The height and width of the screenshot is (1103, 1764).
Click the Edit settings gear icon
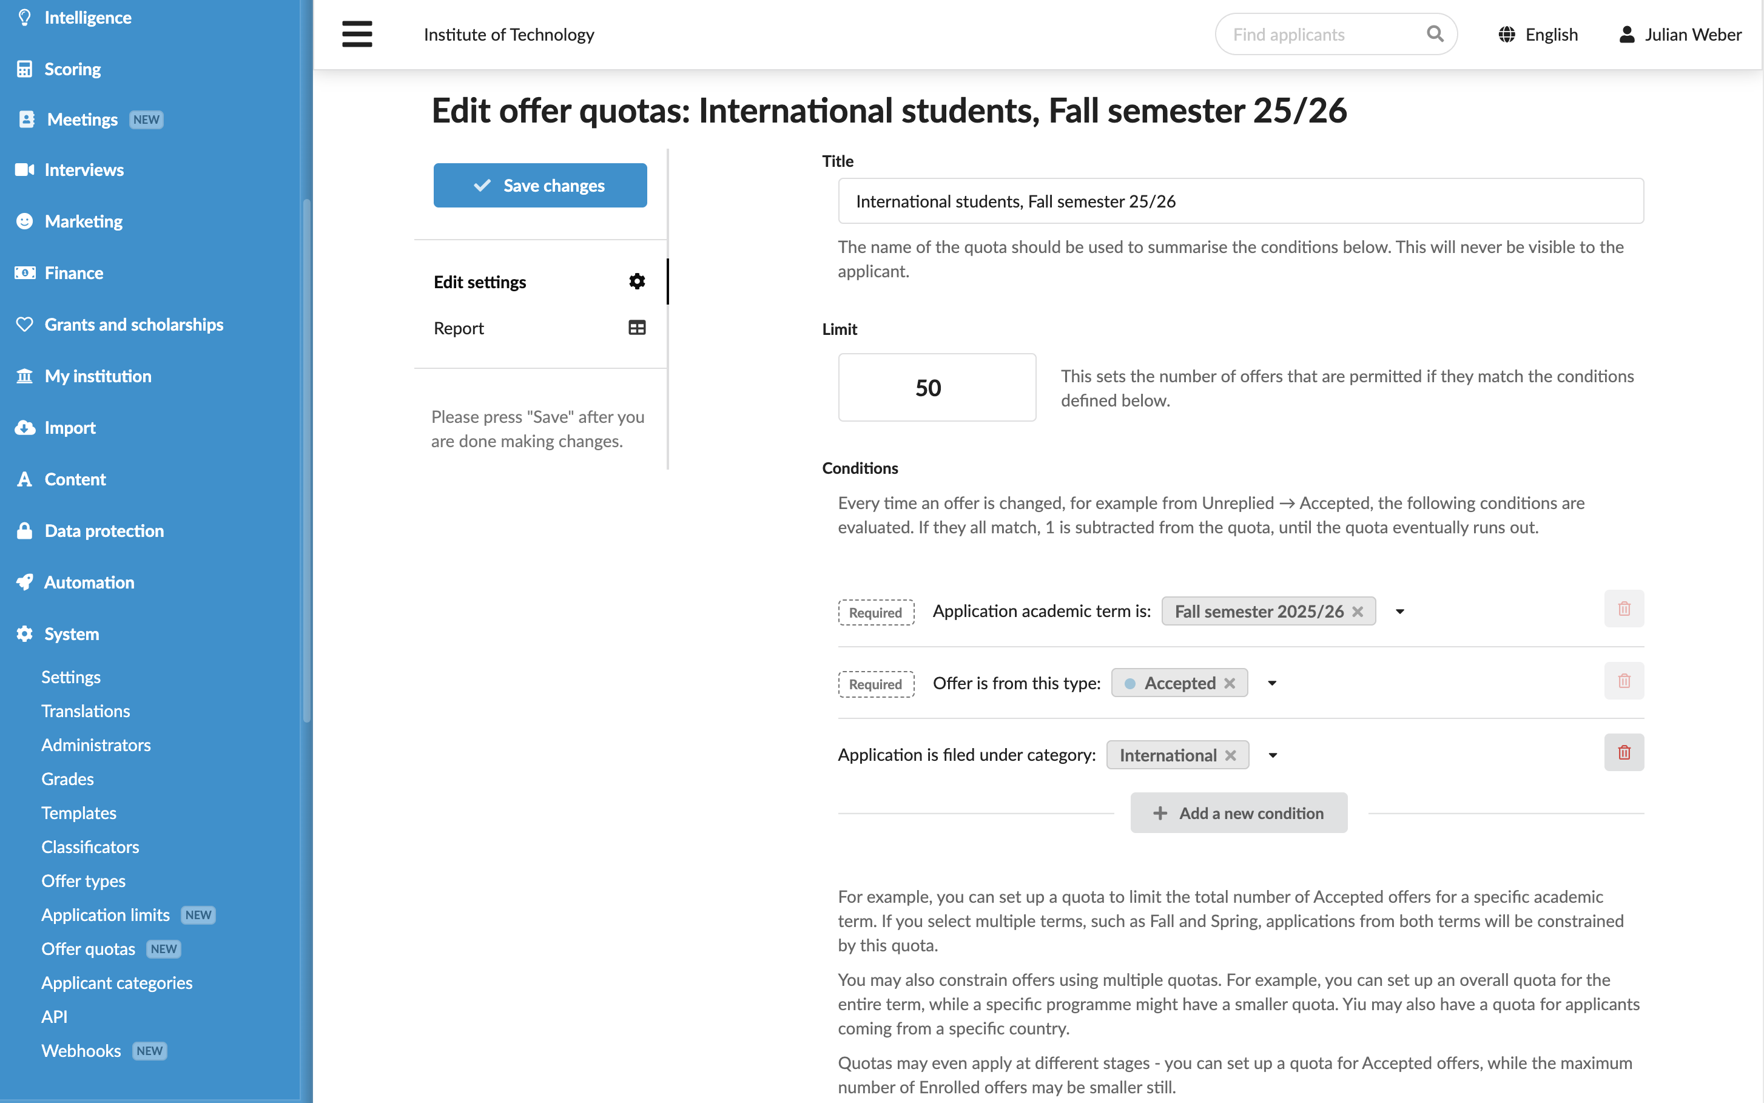[636, 282]
